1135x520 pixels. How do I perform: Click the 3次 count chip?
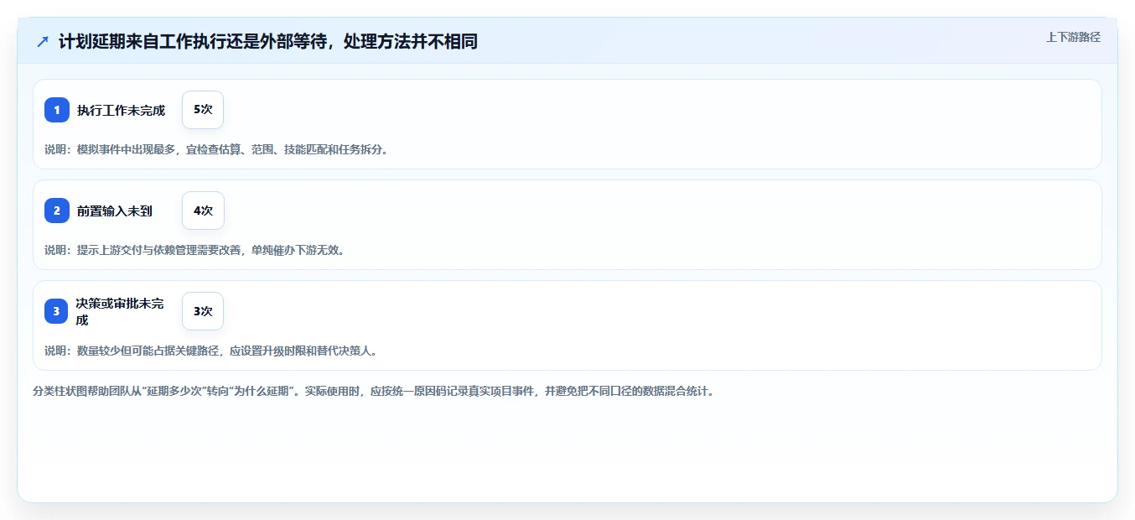203,311
